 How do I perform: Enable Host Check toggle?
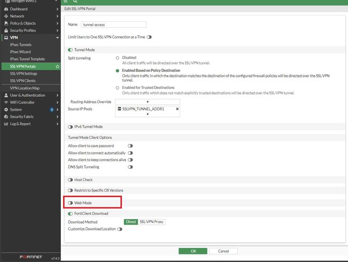[71, 180]
